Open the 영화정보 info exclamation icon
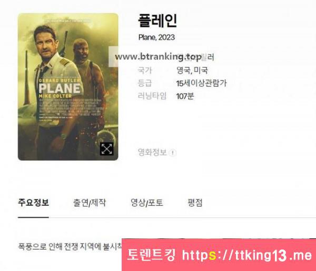 [x=173, y=153]
